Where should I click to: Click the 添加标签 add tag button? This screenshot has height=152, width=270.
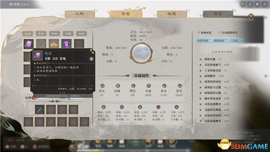204,33
